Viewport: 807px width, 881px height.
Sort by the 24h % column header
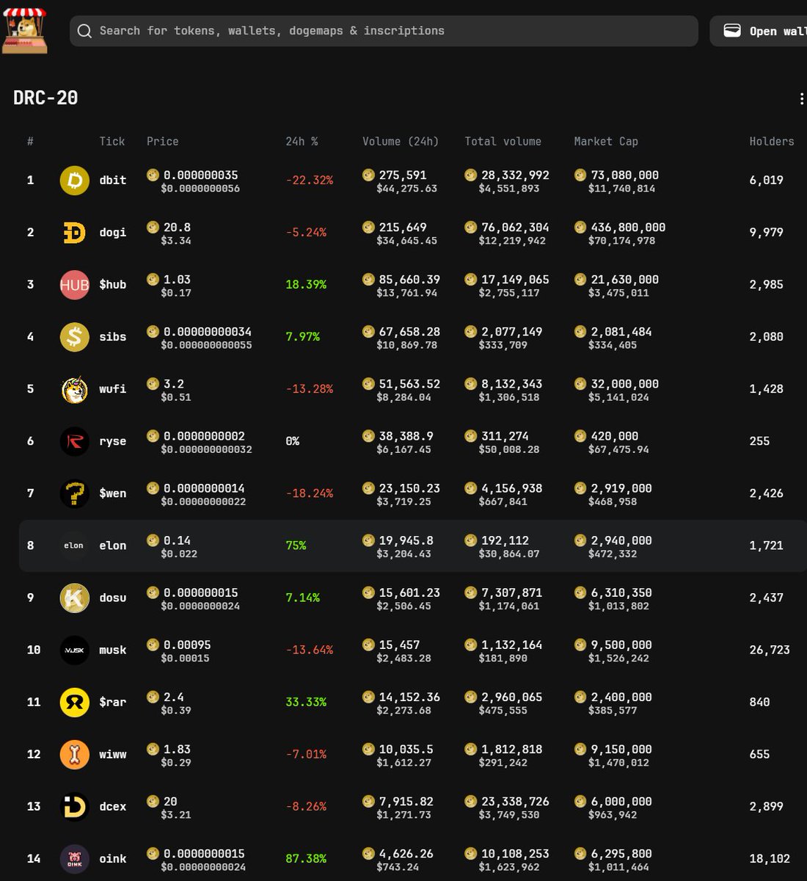click(x=302, y=141)
